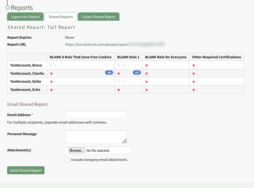This screenshot has height=188, width=254.
Task: Send the shared report
Action: click(x=26, y=170)
